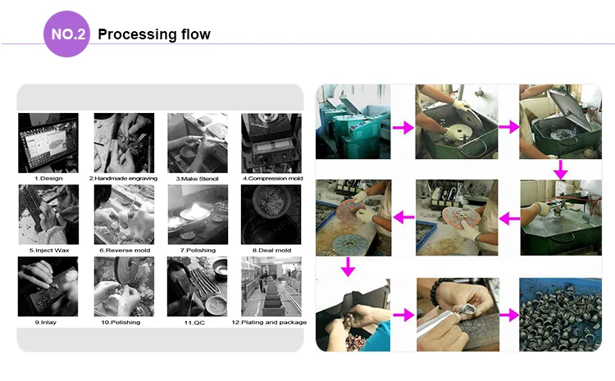Viewport: 615px width, 381px height.
Task: Click the purple NO.2 circle badge
Action: pyautogui.click(x=66, y=34)
